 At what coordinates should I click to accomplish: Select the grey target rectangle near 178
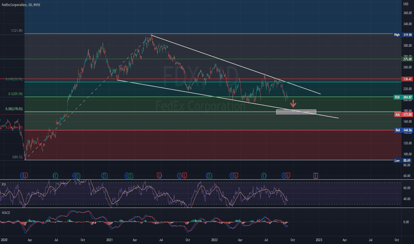pos(296,112)
